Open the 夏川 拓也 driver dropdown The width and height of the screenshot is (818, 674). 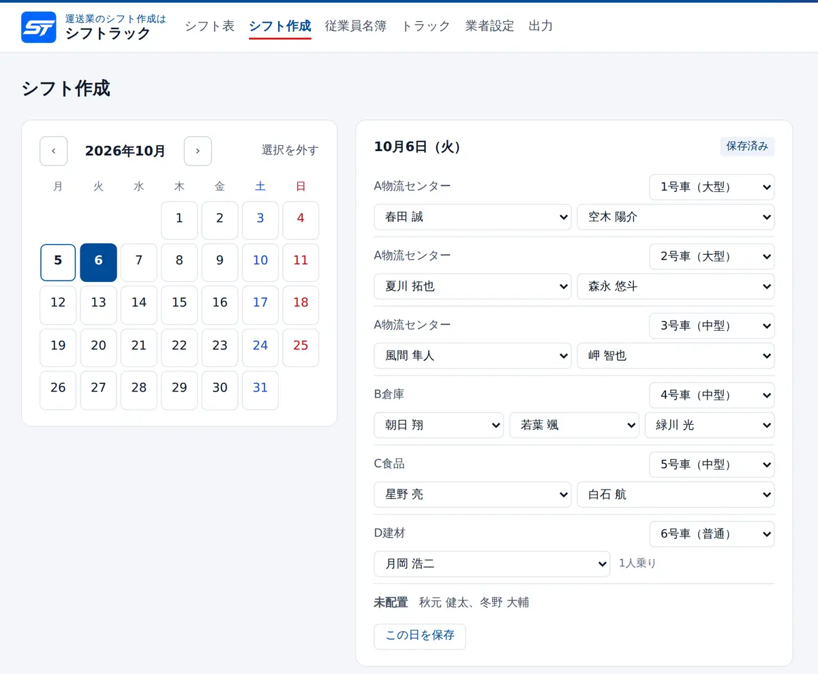tap(473, 287)
